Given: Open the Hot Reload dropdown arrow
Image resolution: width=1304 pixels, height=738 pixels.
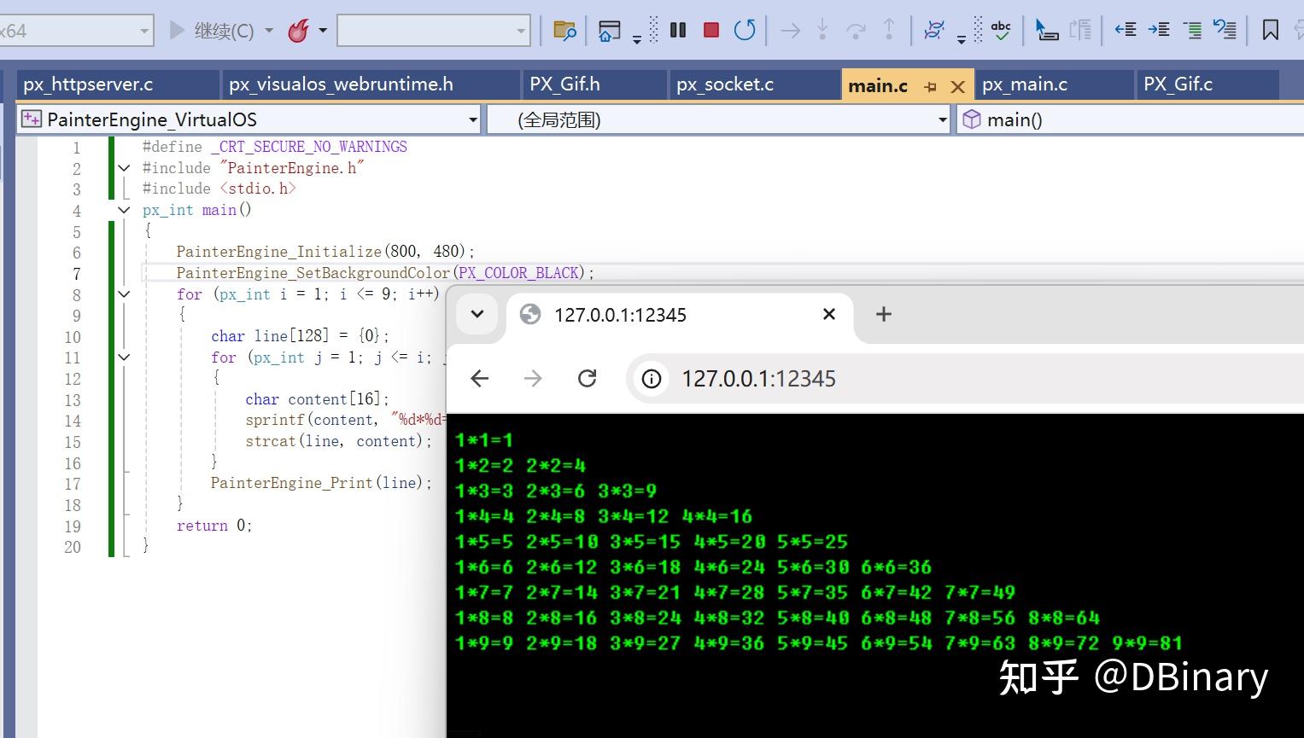Looking at the screenshot, I should (x=323, y=31).
